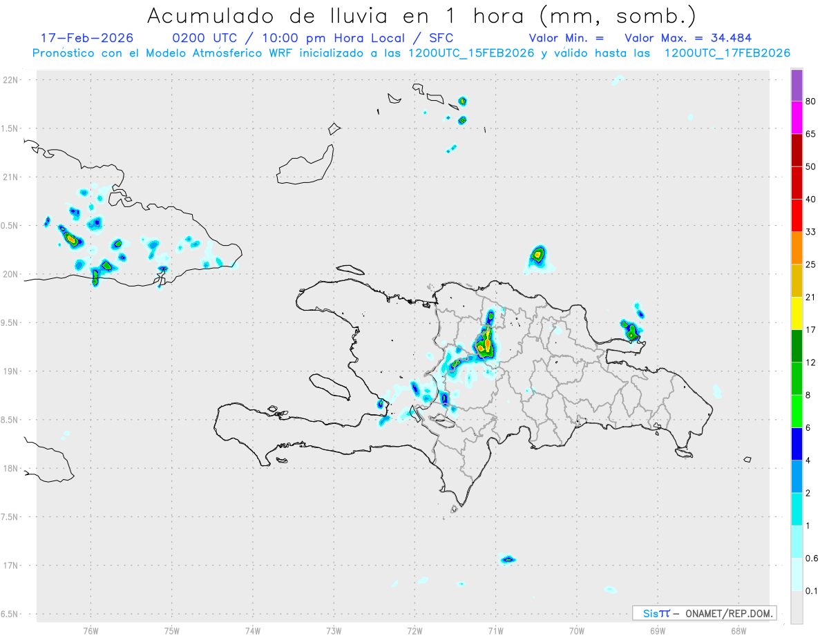
Task: Pick the dark red colorbar segment between 50 and 65
Action: click(x=797, y=150)
